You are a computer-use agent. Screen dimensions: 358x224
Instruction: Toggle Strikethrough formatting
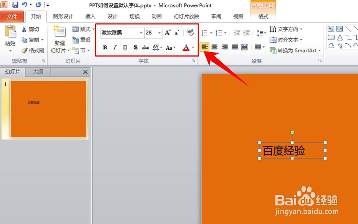(145, 48)
